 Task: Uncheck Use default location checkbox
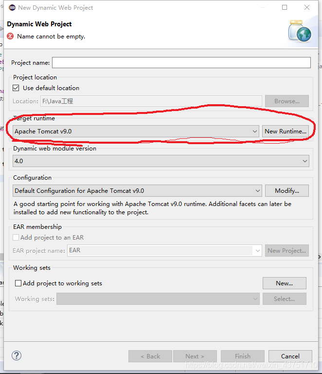[16, 88]
